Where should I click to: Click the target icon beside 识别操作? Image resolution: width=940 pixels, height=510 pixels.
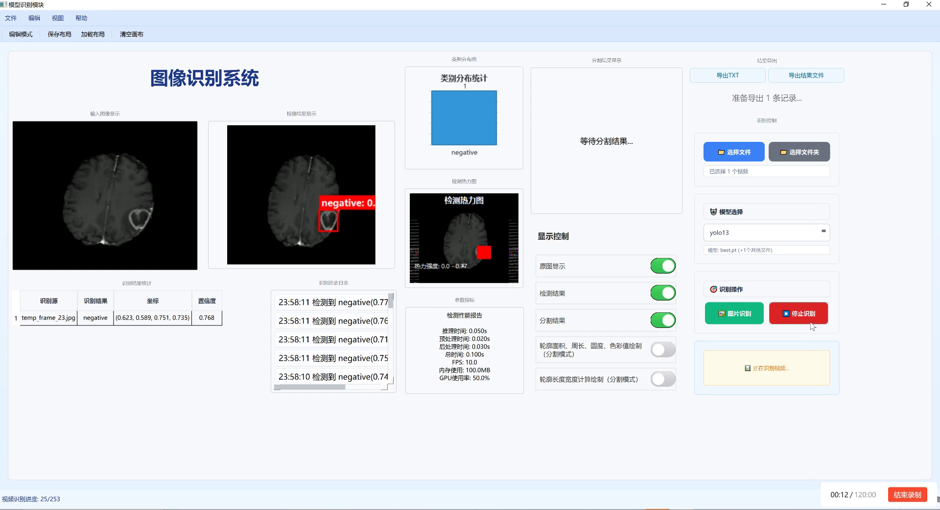tap(713, 289)
